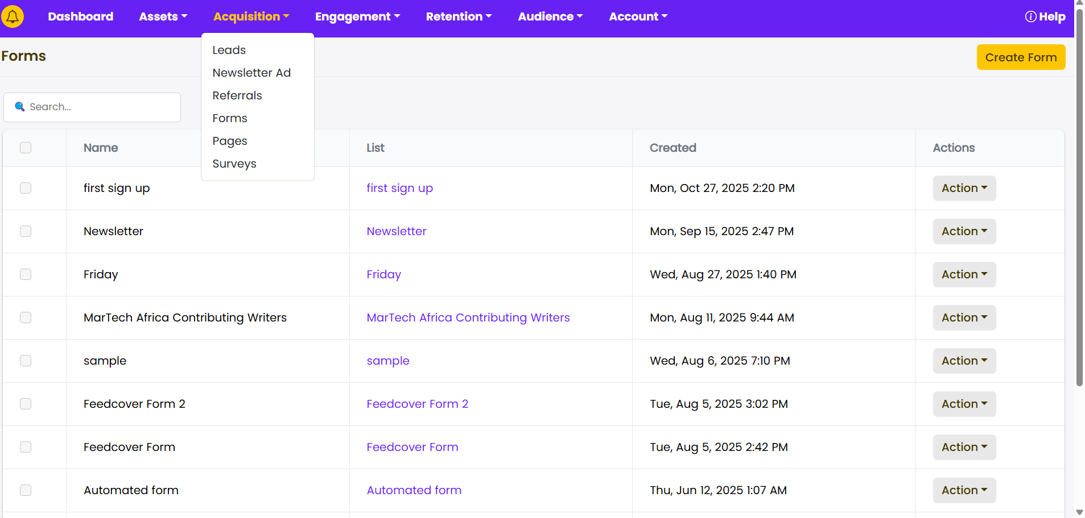
Task: Click the Create Form button
Action: click(x=1021, y=57)
